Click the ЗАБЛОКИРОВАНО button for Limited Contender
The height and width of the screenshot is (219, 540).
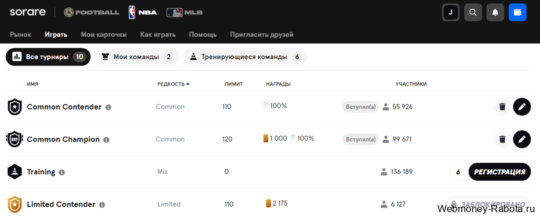(488, 203)
